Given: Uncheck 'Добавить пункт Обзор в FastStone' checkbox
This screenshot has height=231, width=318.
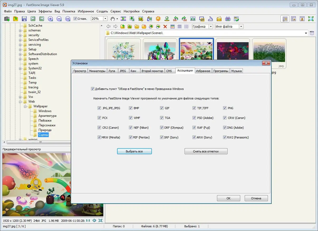Looking at the screenshot, I should coord(93,89).
